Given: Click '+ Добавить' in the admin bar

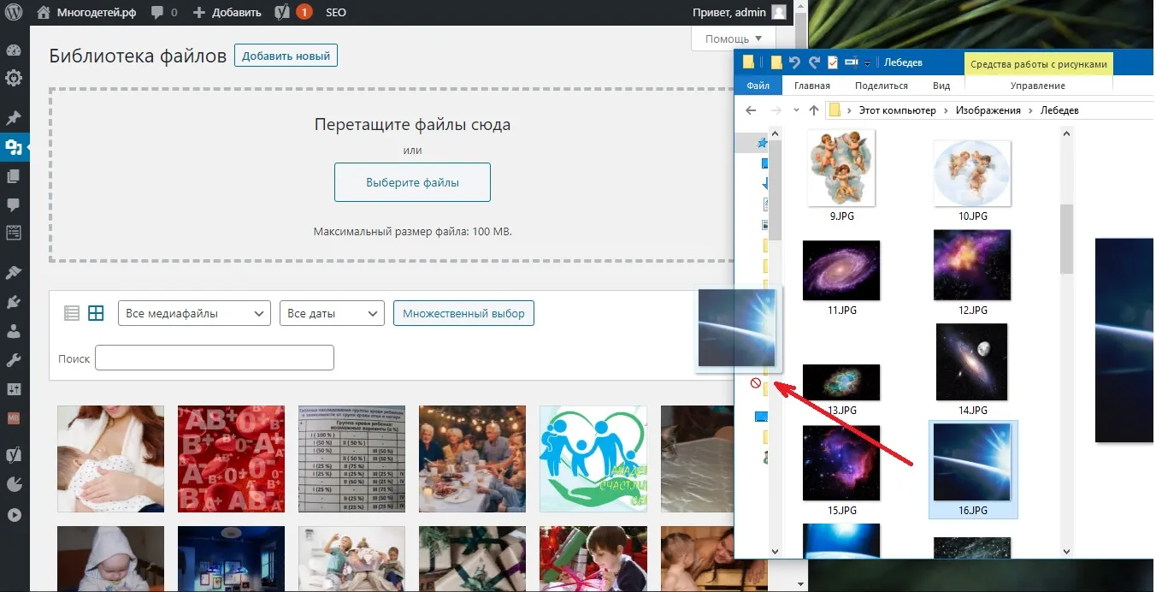Looking at the screenshot, I should point(227,13).
